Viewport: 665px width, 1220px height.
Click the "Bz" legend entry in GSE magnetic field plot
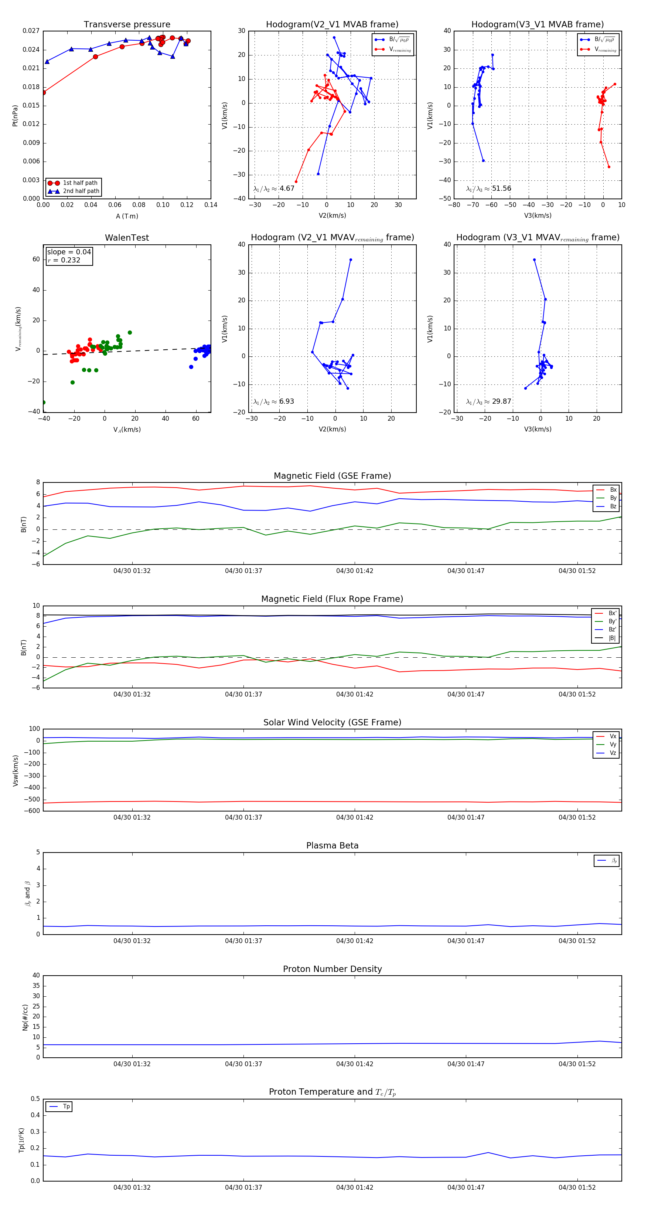coord(607,507)
